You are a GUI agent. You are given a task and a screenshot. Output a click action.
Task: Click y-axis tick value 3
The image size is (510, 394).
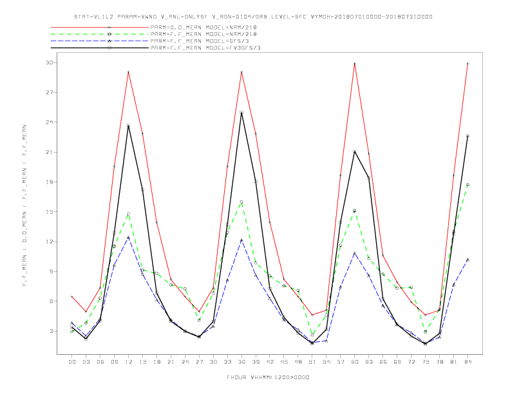[51, 331]
